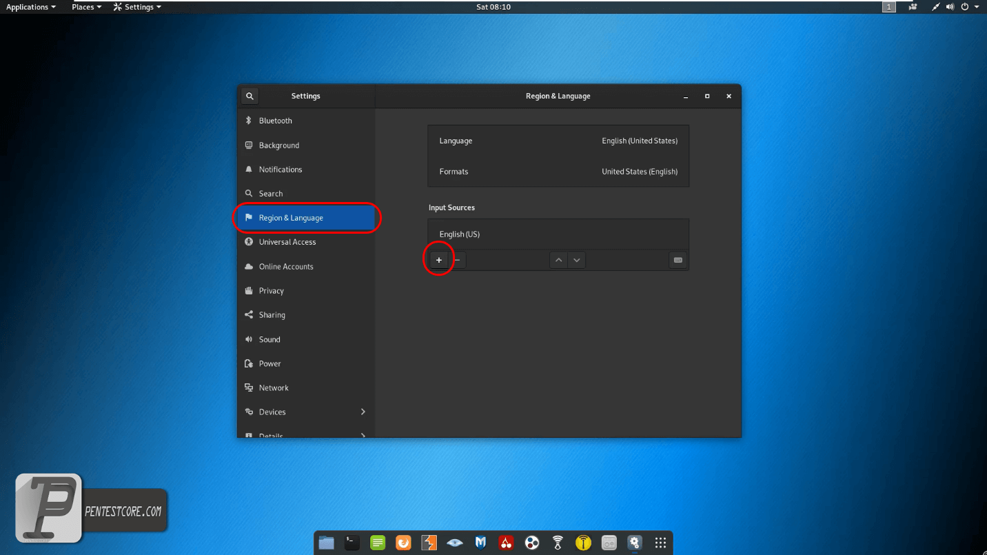987x555 pixels.
Task: Click the Sat 08:10 clock
Action: coord(493,7)
